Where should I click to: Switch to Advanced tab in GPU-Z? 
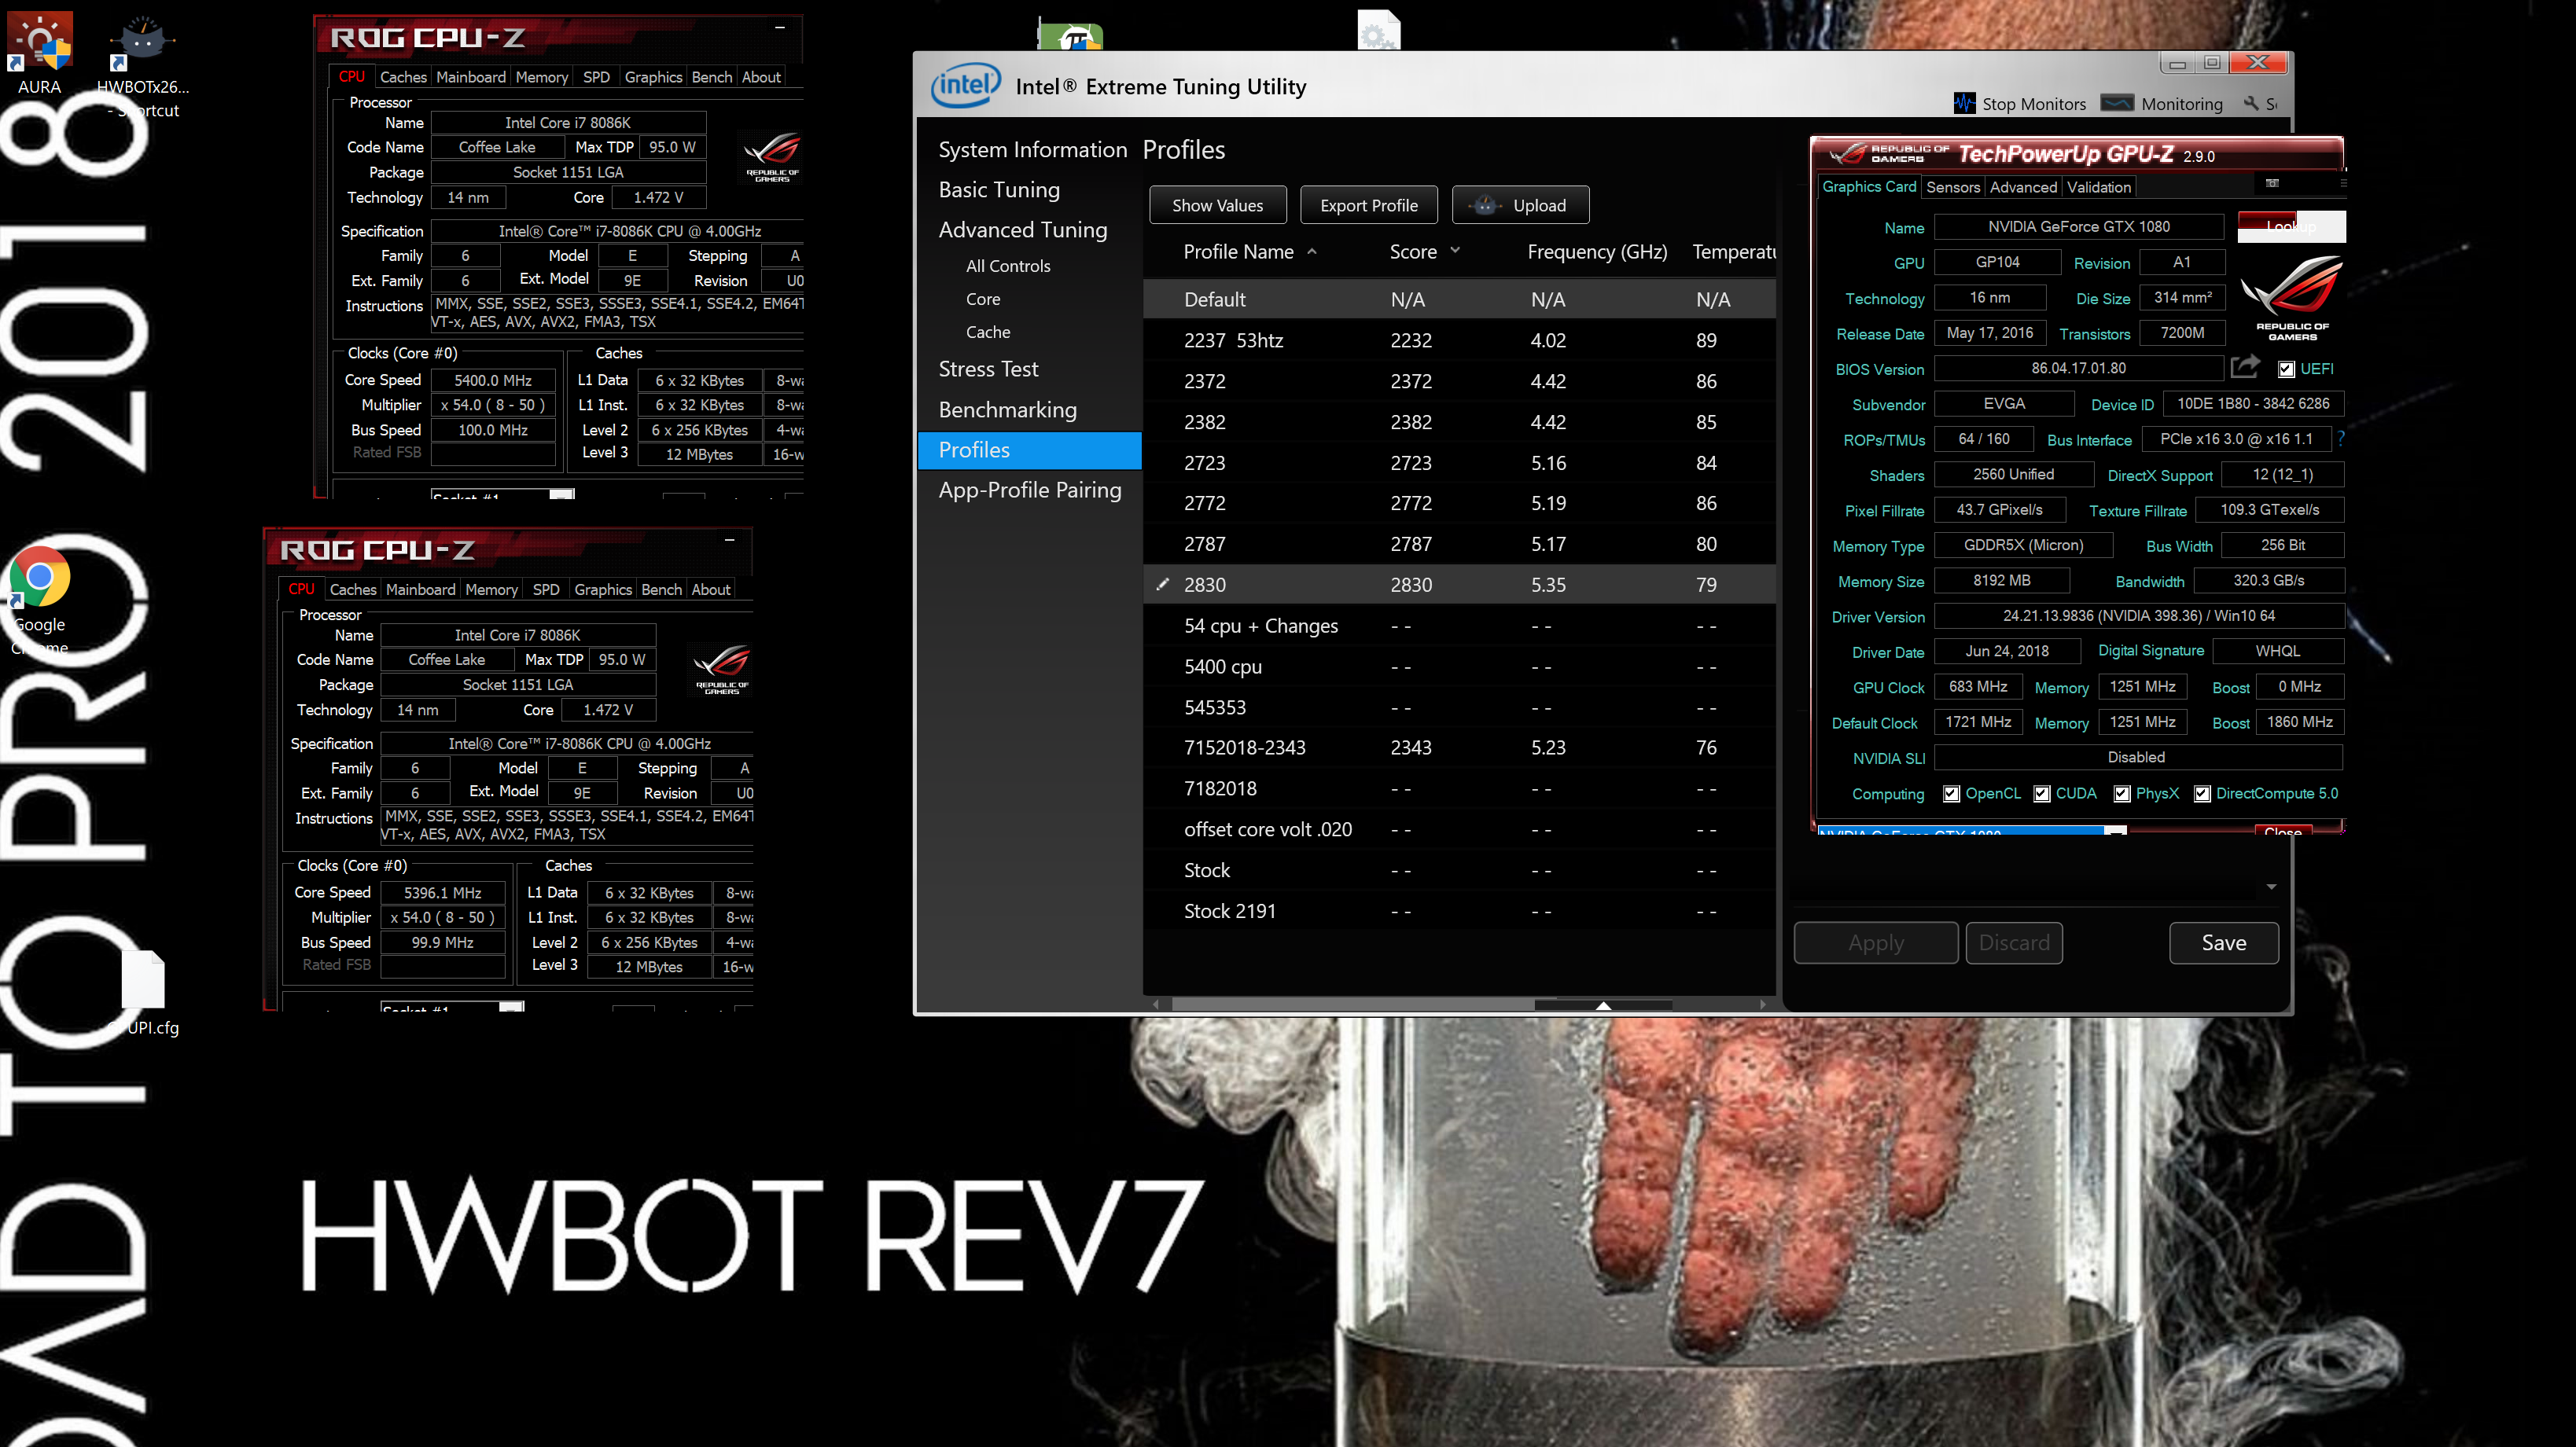click(2023, 187)
